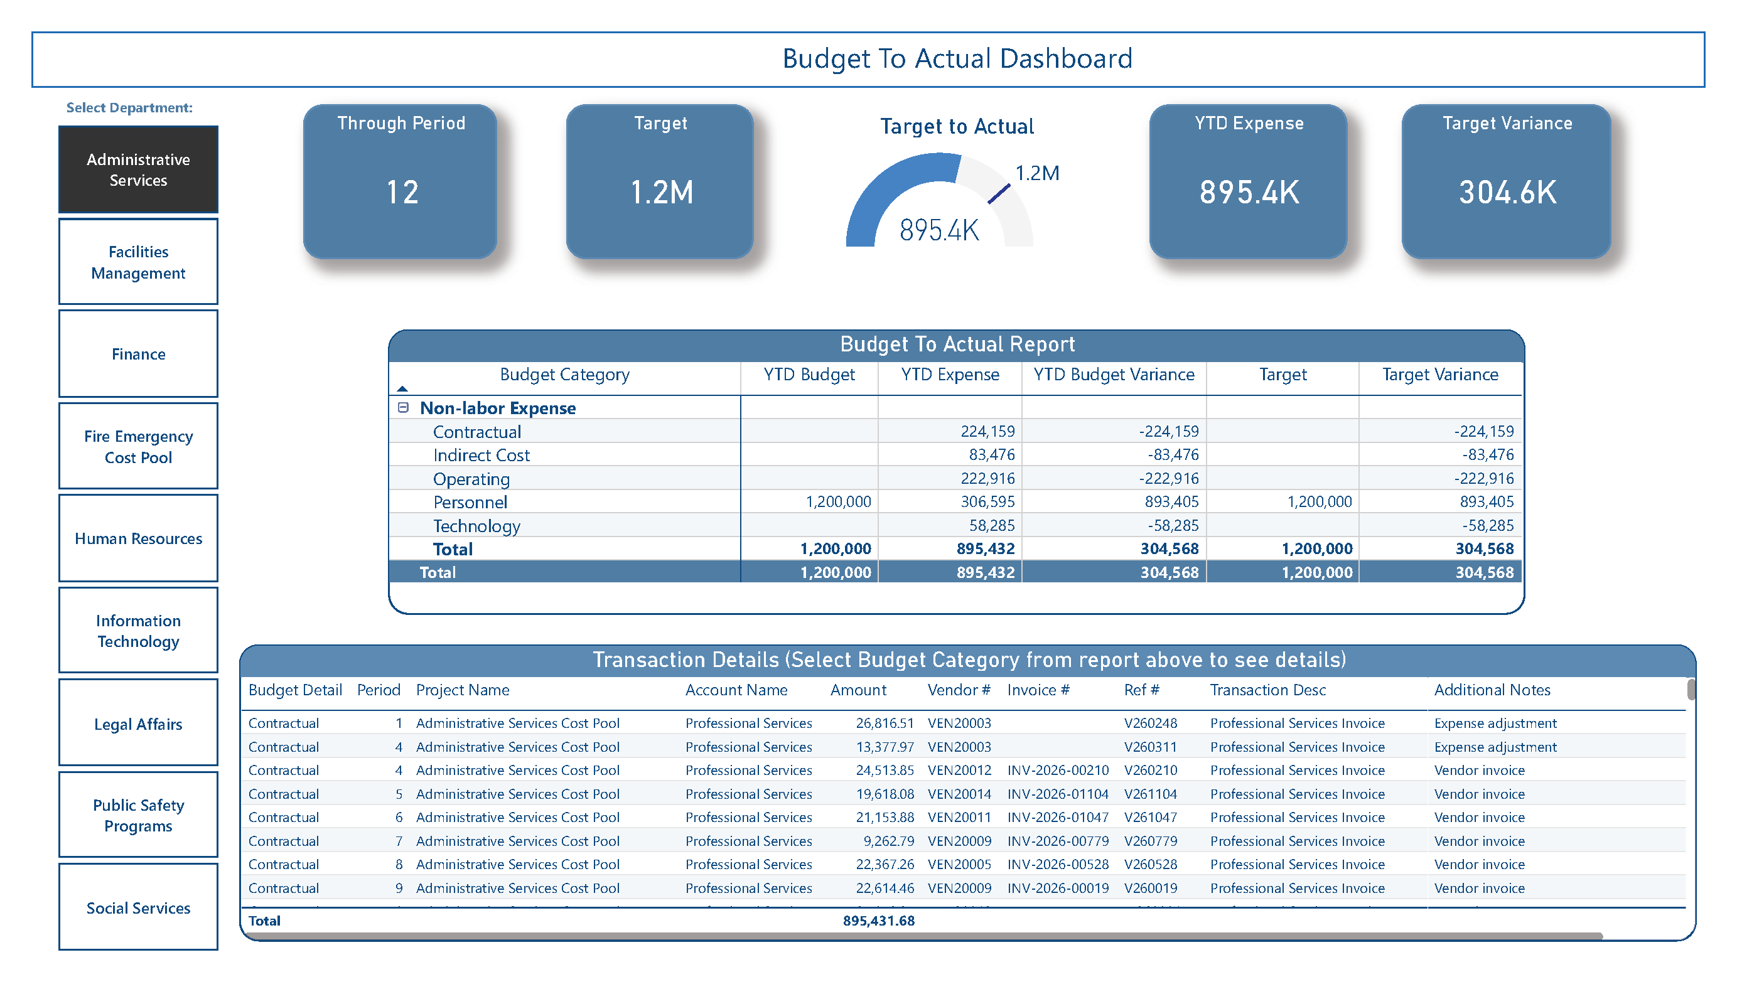The image size is (1737, 1004).
Task: Click the Vendor # column header
Action: point(959,690)
